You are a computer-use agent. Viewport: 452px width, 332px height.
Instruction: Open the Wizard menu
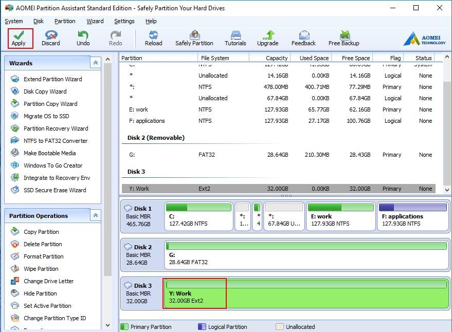coord(95,21)
